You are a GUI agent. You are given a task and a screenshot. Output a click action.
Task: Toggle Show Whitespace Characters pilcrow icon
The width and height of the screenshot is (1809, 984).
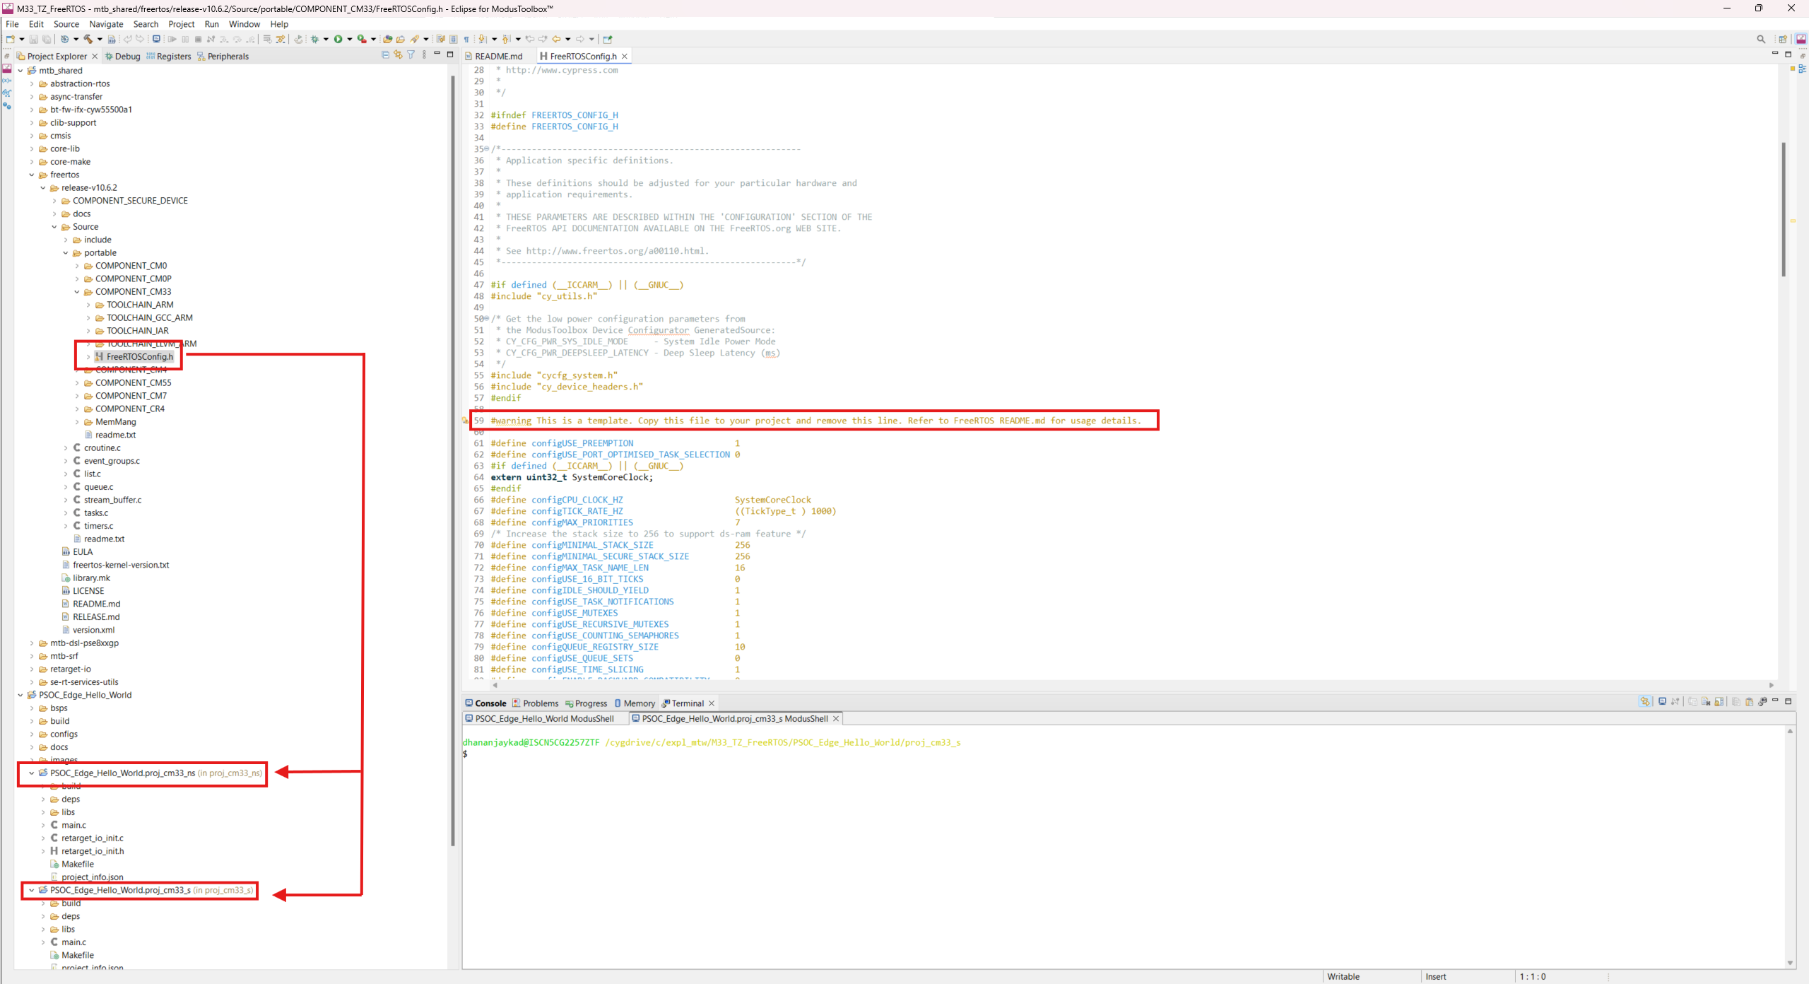[466, 39]
